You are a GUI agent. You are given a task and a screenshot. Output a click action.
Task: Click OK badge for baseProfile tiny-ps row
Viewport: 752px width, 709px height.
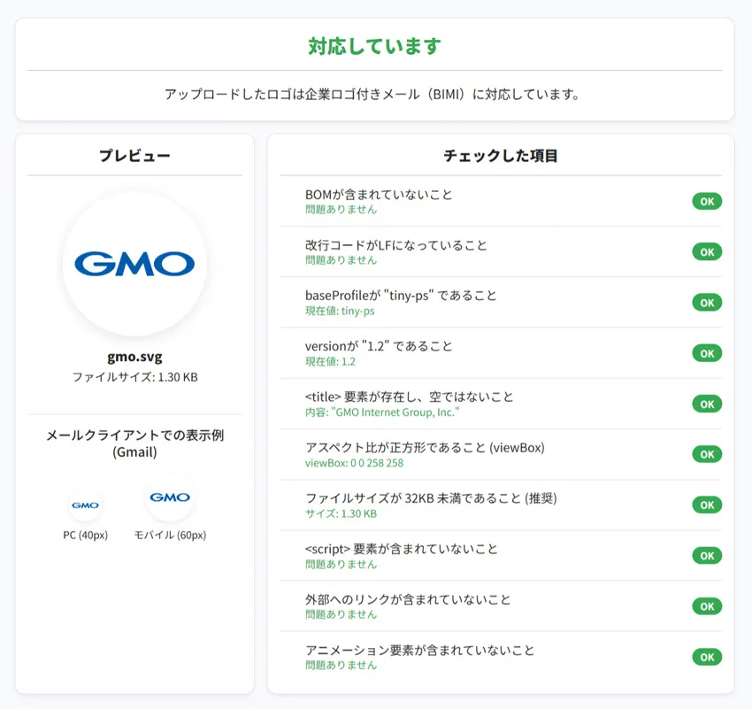coord(707,303)
